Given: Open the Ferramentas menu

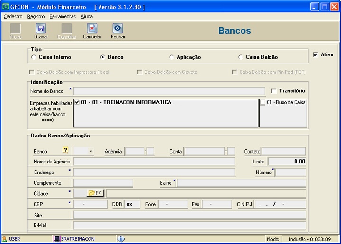Looking at the screenshot, I should (x=63, y=16).
